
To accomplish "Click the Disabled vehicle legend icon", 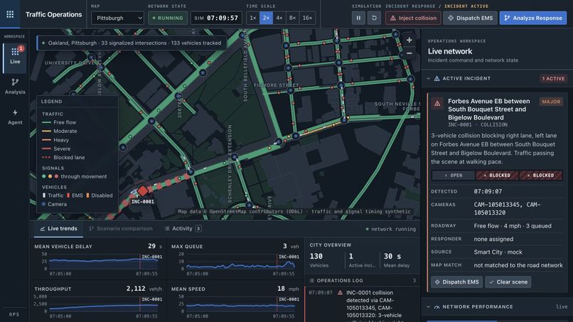I will pyautogui.click(x=87, y=195).
